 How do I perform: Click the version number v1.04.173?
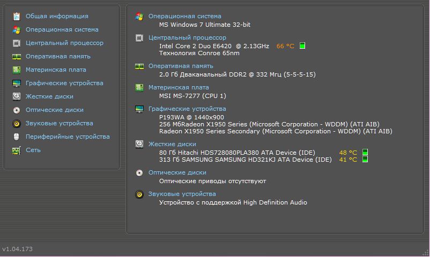coord(18,249)
